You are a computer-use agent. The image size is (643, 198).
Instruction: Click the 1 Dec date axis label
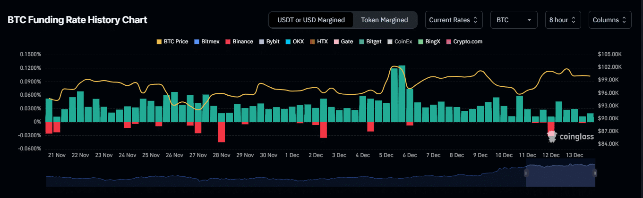click(x=291, y=155)
